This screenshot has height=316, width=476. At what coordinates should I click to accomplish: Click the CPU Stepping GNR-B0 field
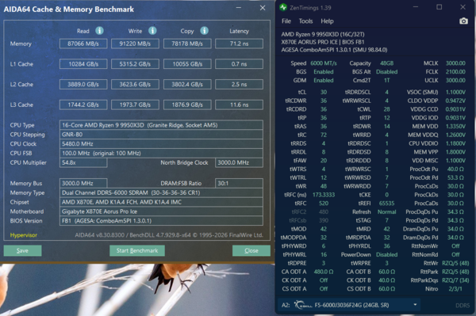click(x=161, y=135)
